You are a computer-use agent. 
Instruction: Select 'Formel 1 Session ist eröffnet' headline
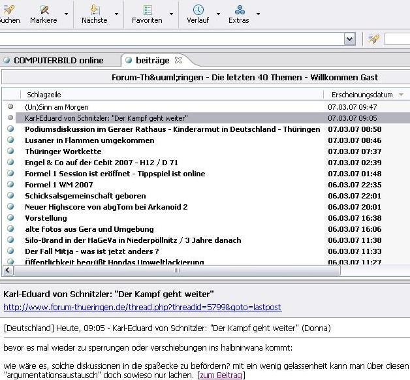pyautogui.click(x=115, y=174)
